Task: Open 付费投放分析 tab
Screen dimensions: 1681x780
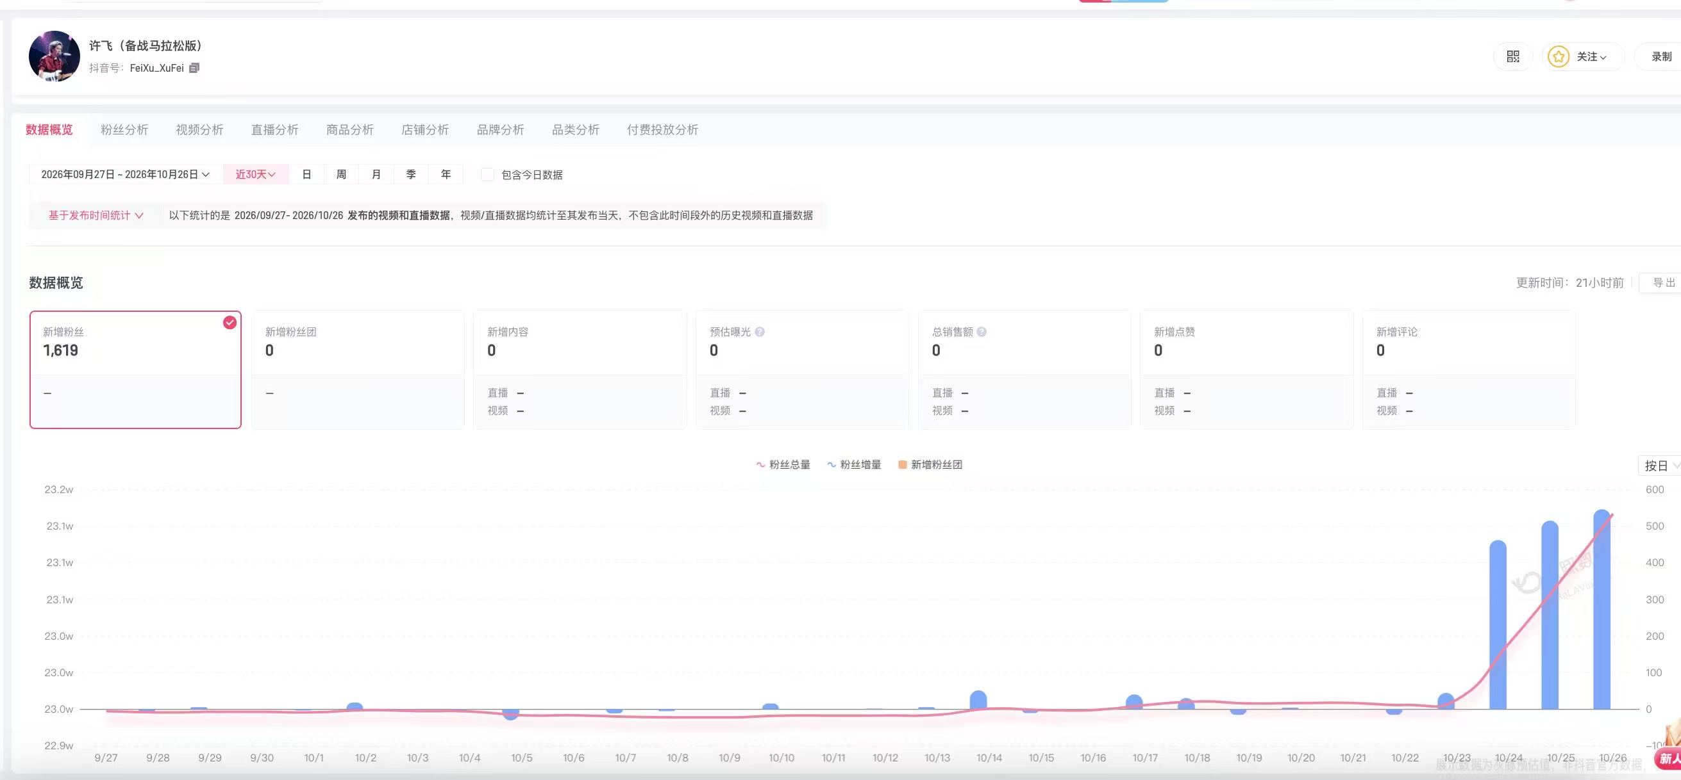Action: point(662,129)
